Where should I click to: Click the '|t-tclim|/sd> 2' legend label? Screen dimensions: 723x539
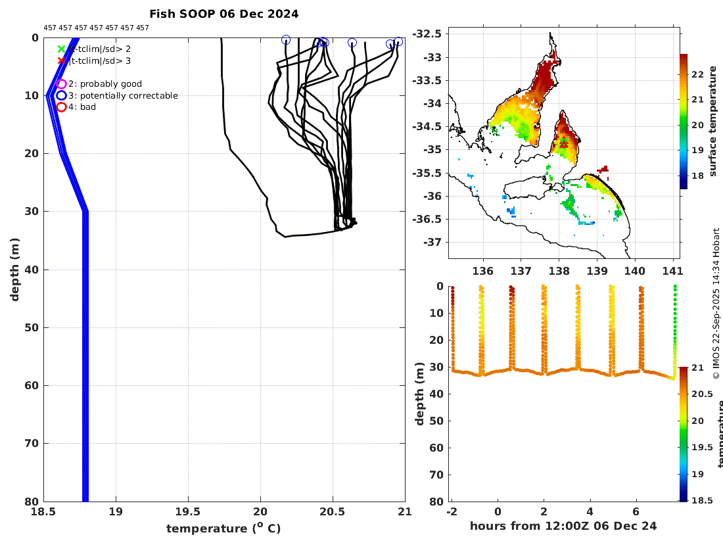pyautogui.click(x=100, y=49)
